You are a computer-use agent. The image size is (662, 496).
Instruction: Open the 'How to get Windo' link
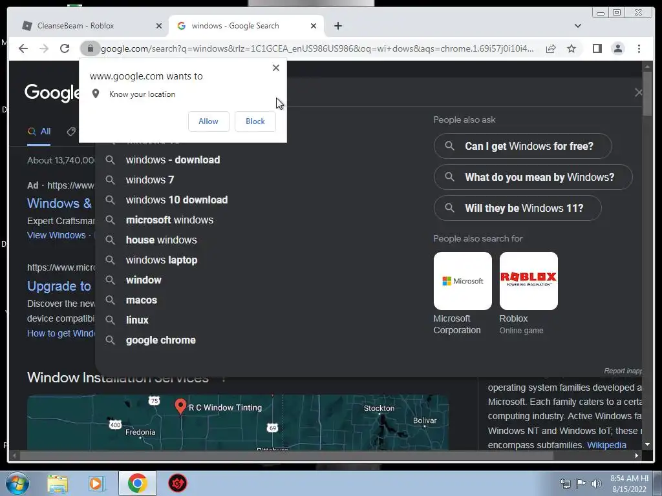pos(61,333)
